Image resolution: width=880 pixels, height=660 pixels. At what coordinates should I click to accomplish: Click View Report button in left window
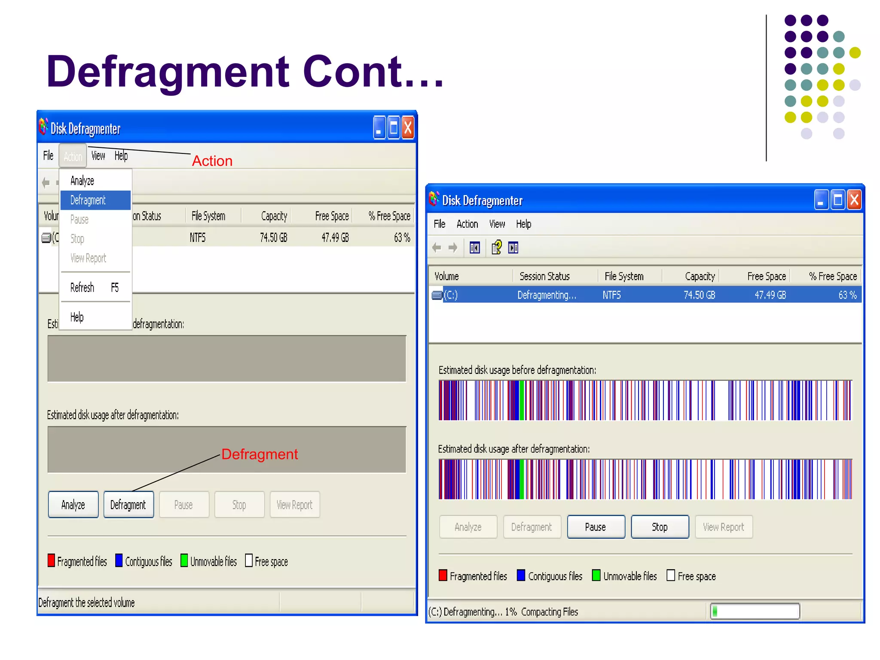pos(295,505)
